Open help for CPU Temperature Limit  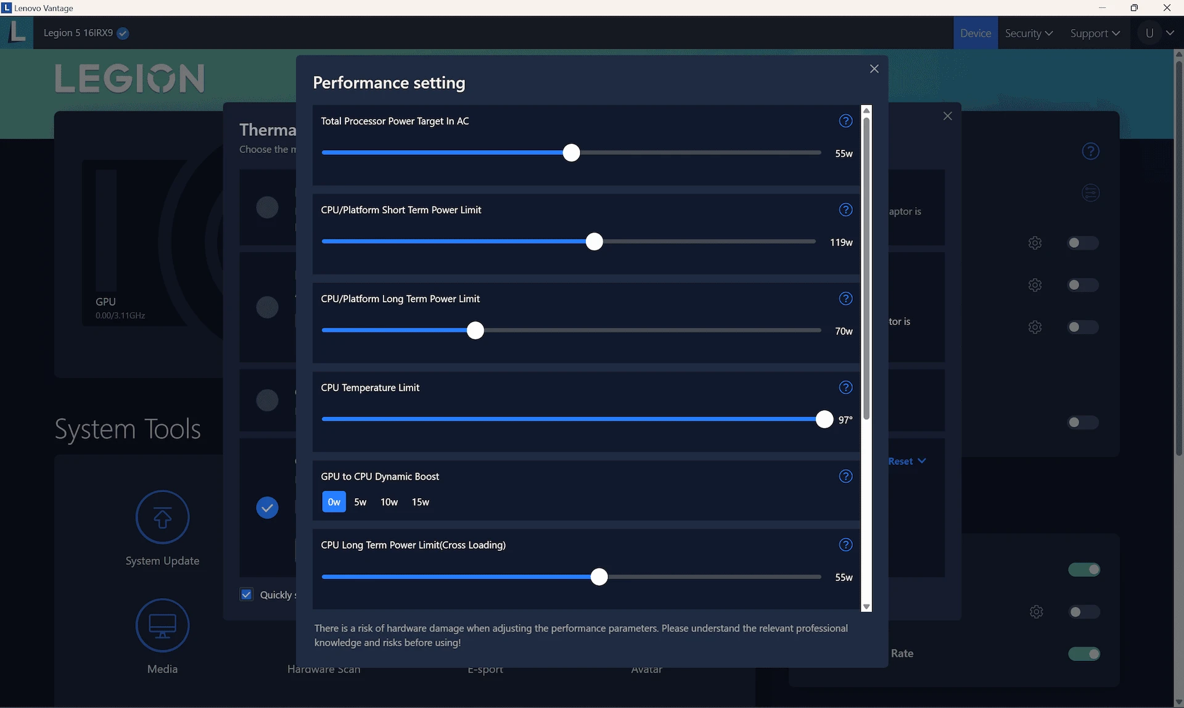pos(845,387)
